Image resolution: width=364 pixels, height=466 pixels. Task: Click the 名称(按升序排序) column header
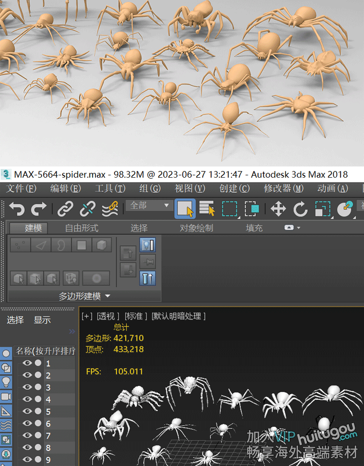coord(45,350)
